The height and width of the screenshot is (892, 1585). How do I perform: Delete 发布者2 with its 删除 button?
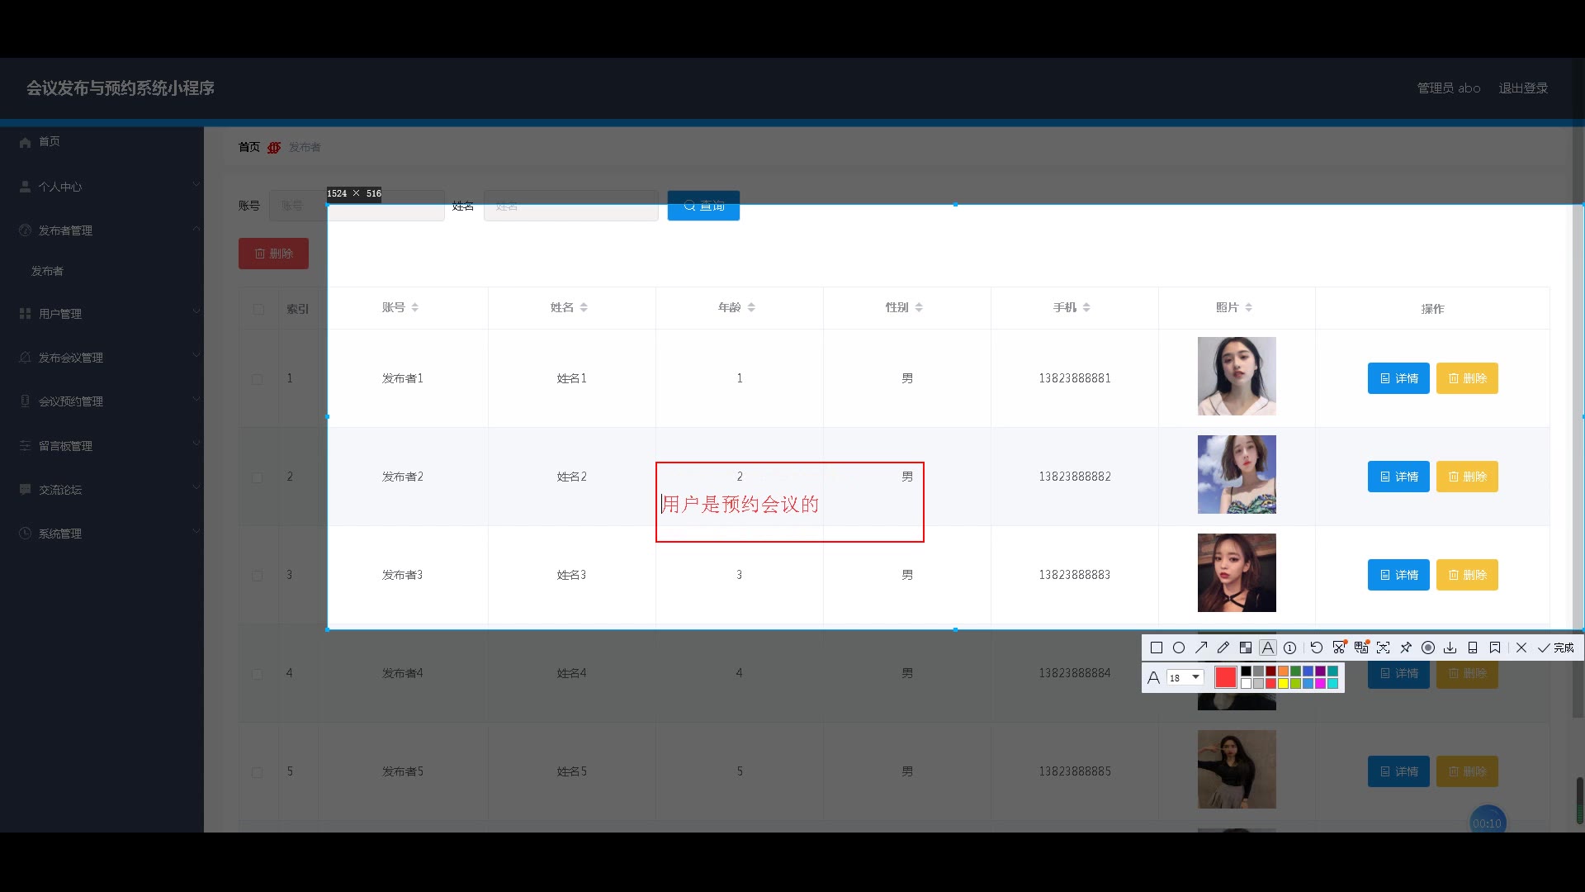pyautogui.click(x=1467, y=477)
